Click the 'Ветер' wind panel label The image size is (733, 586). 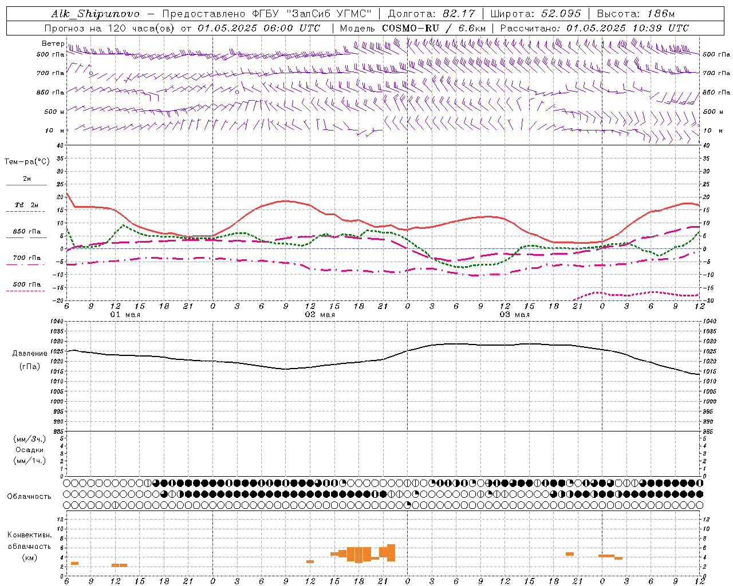tap(53, 43)
